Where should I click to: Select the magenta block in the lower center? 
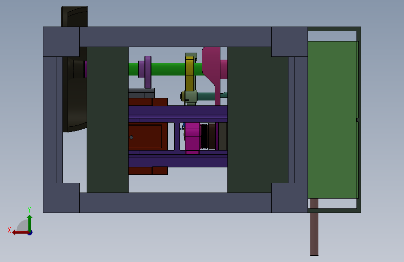click(192, 137)
